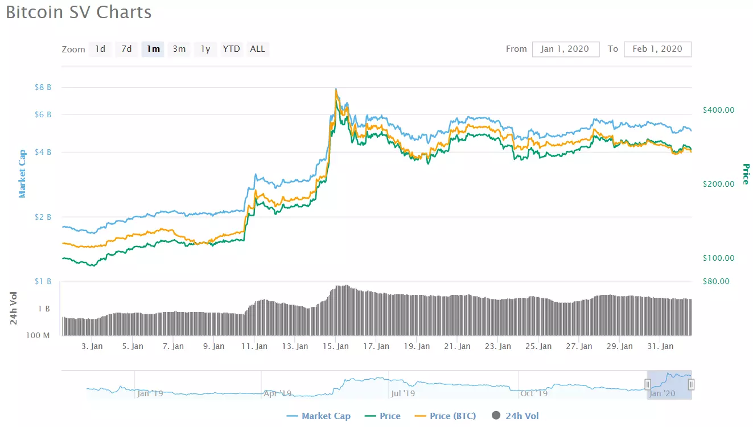The width and height of the screenshot is (753, 427).
Task: Click the vertical Market Cap axis title
Action: (23, 174)
